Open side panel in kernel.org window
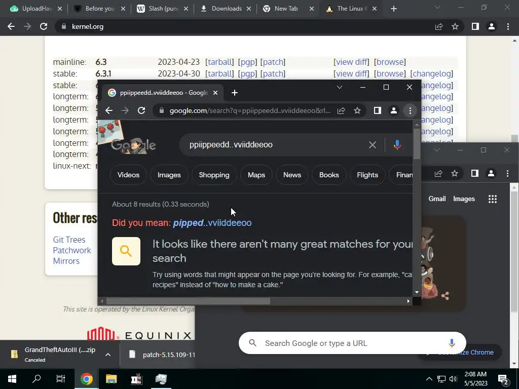Image resolution: width=519 pixels, height=389 pixels. tap(475, 26)
